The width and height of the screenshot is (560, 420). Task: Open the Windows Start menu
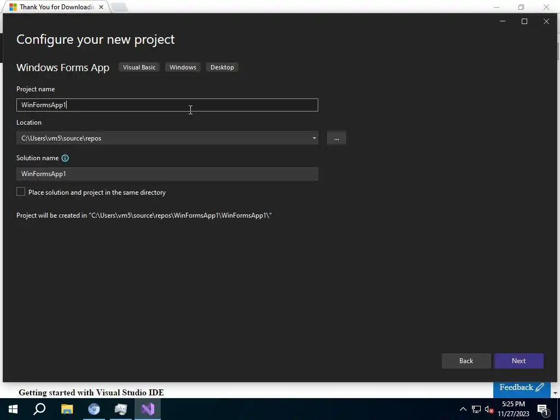(13, 409)
